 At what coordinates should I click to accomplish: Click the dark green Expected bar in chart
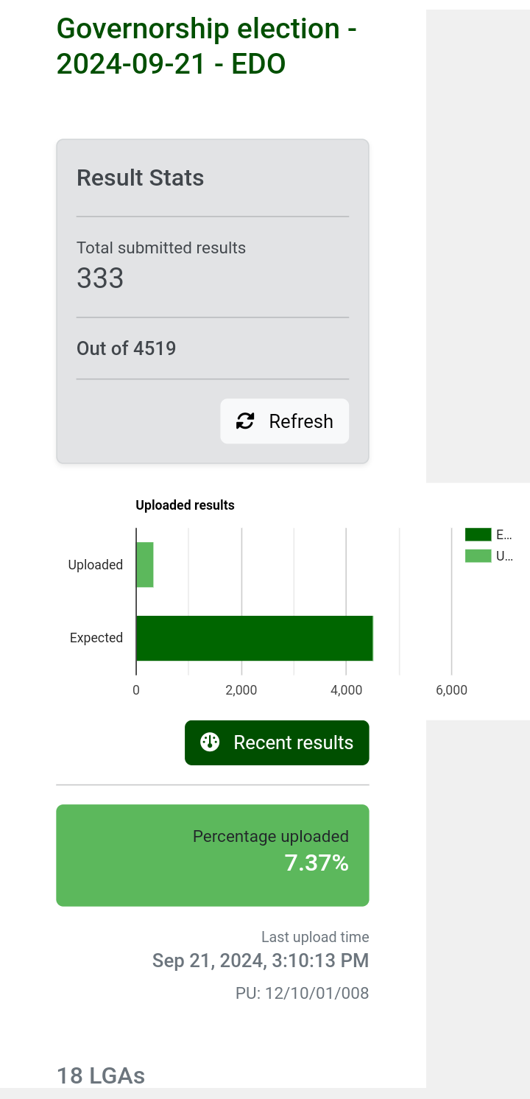coord(255,638)
